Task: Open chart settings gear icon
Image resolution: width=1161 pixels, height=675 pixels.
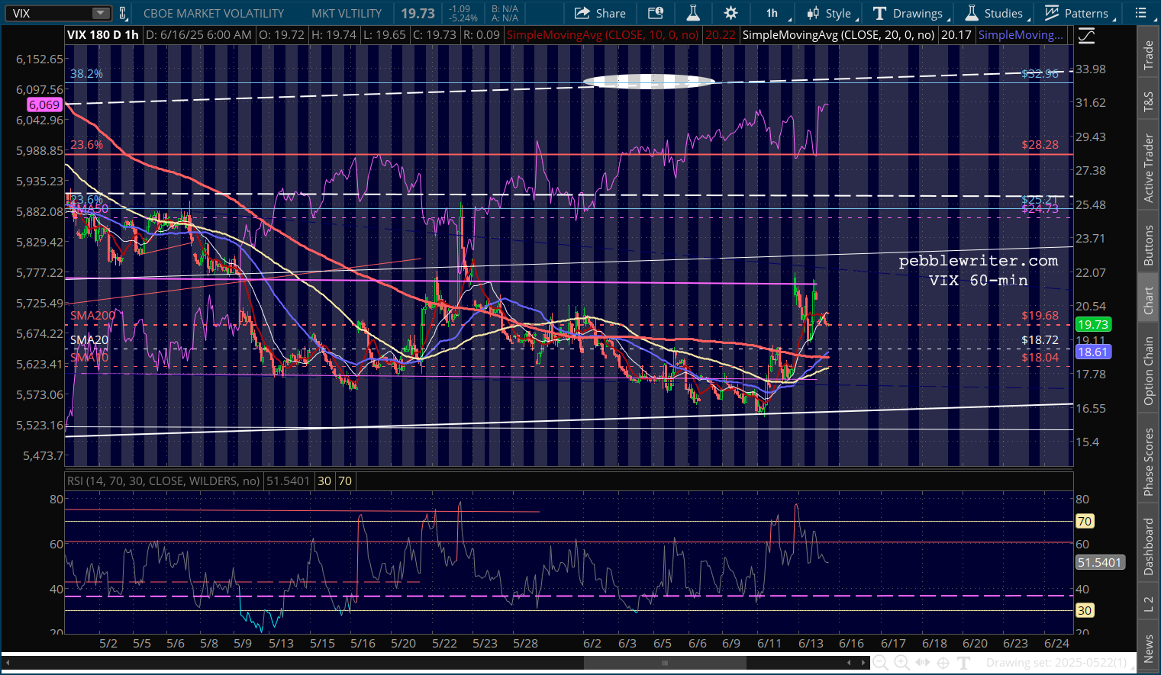Action: tap(730, 13)
